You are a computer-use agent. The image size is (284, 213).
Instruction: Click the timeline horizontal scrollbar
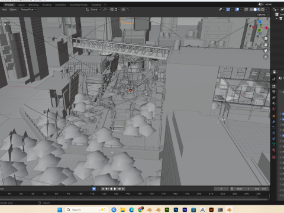tap(135, 199)
